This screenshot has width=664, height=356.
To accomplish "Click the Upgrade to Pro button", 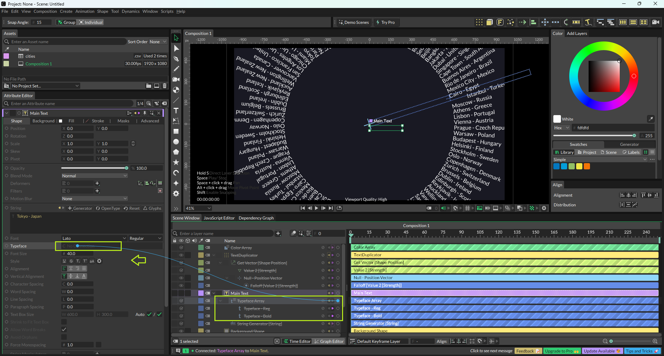I will tap(561, 351).
